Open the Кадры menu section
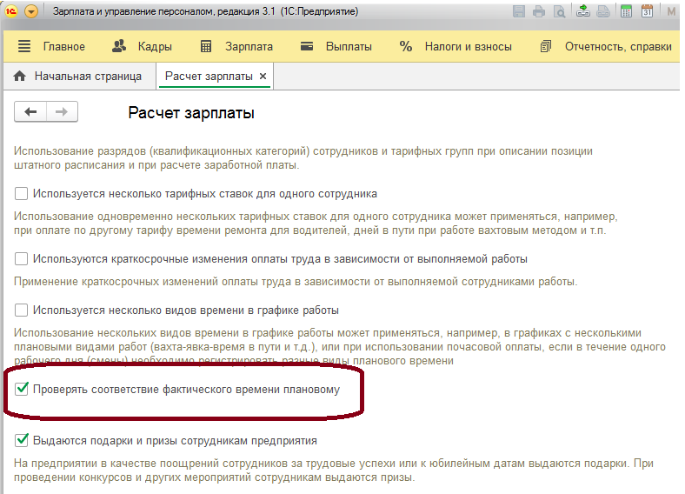 tap(143, 46)
